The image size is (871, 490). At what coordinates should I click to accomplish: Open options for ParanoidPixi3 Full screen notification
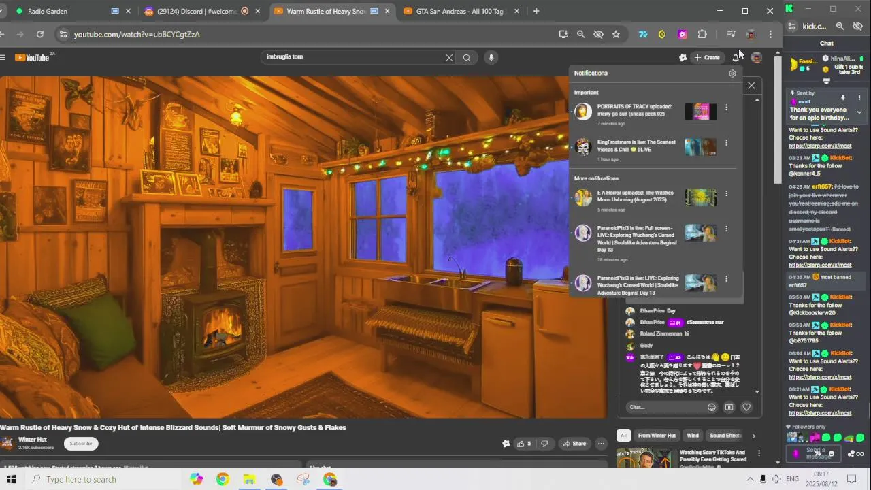coord(726,229)
